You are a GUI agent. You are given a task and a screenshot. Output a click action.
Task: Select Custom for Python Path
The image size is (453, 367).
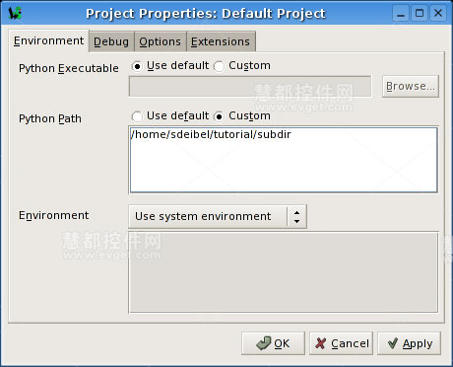tap(219, 116)
